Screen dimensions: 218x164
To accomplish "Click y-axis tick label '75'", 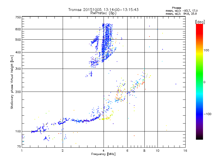I will click(x=19, y=147).
